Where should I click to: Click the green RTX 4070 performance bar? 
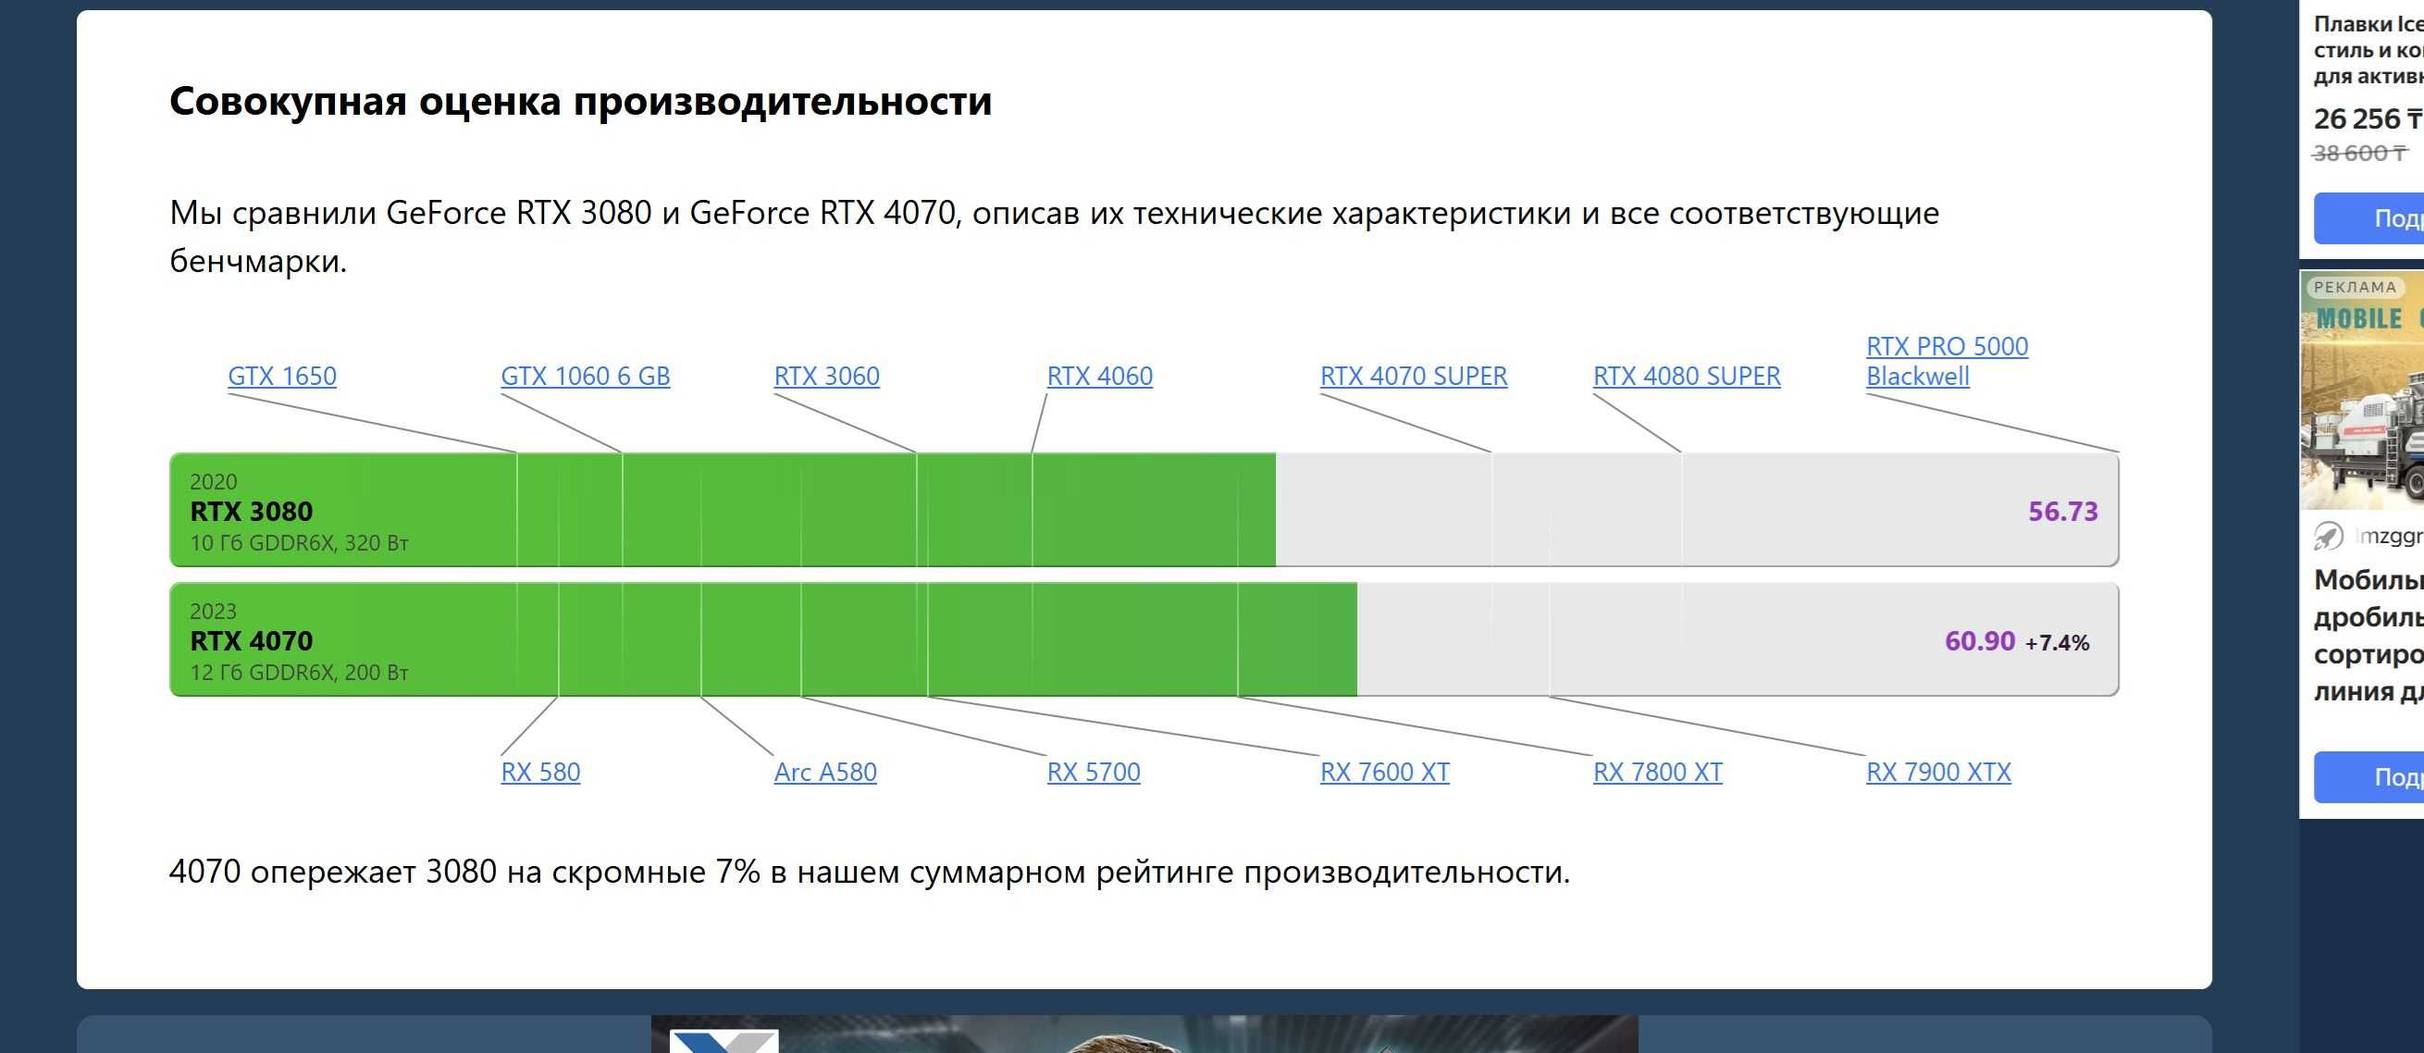coord(763,640)
